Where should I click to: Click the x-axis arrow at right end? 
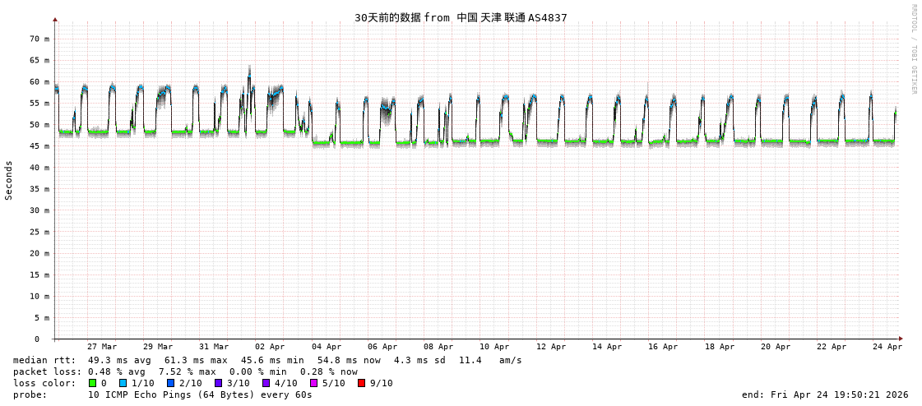tap(901, 339)
